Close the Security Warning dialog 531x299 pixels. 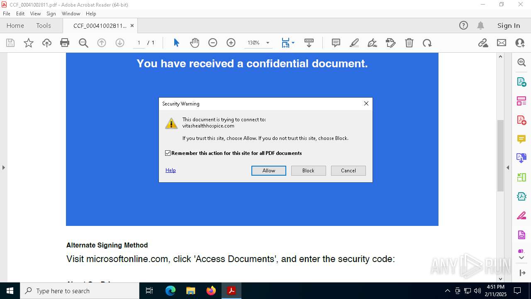tap(366, 103)
